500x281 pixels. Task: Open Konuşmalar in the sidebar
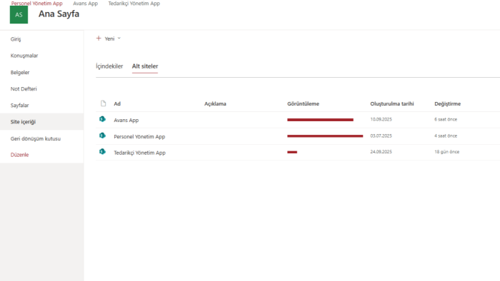click(x=24, y=56)
